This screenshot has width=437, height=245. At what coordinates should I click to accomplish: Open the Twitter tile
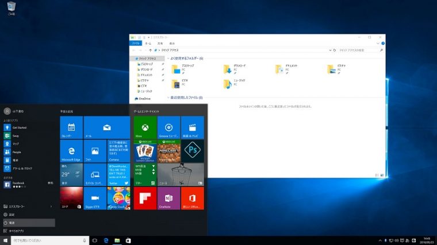point(118,174)
